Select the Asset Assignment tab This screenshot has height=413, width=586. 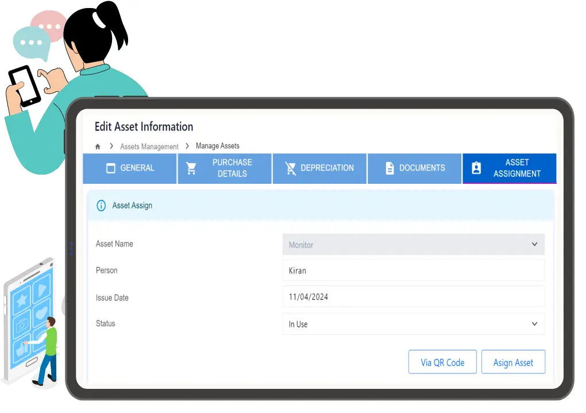click(x=510, y=168)
